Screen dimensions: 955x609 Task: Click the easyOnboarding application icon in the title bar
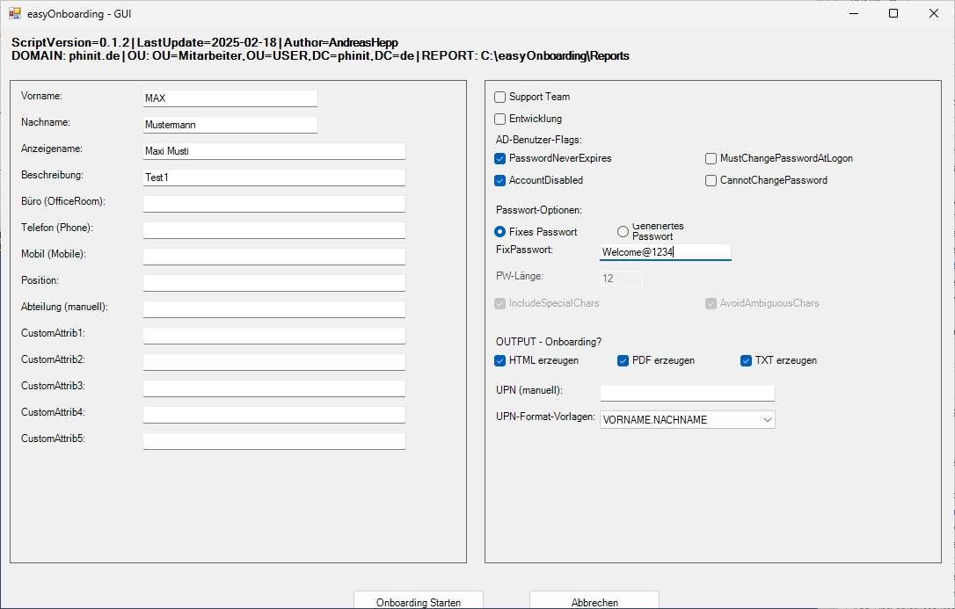tap(15, 13)
